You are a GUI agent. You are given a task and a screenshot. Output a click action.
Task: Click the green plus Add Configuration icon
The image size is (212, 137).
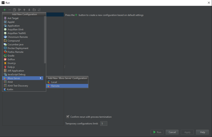[5, 10]
